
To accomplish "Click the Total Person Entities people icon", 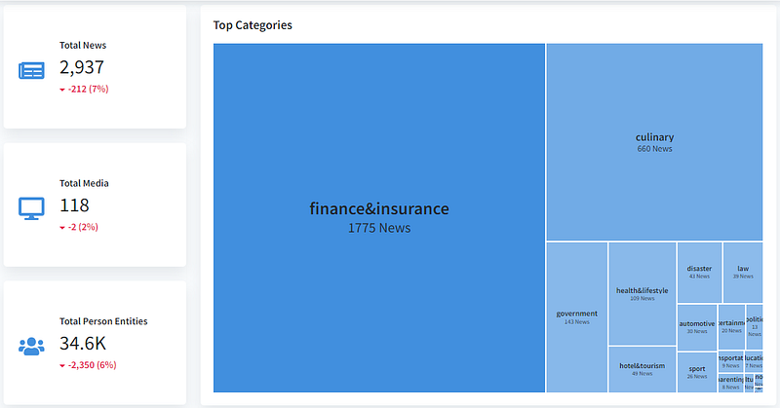I will [x=31, y=347].
